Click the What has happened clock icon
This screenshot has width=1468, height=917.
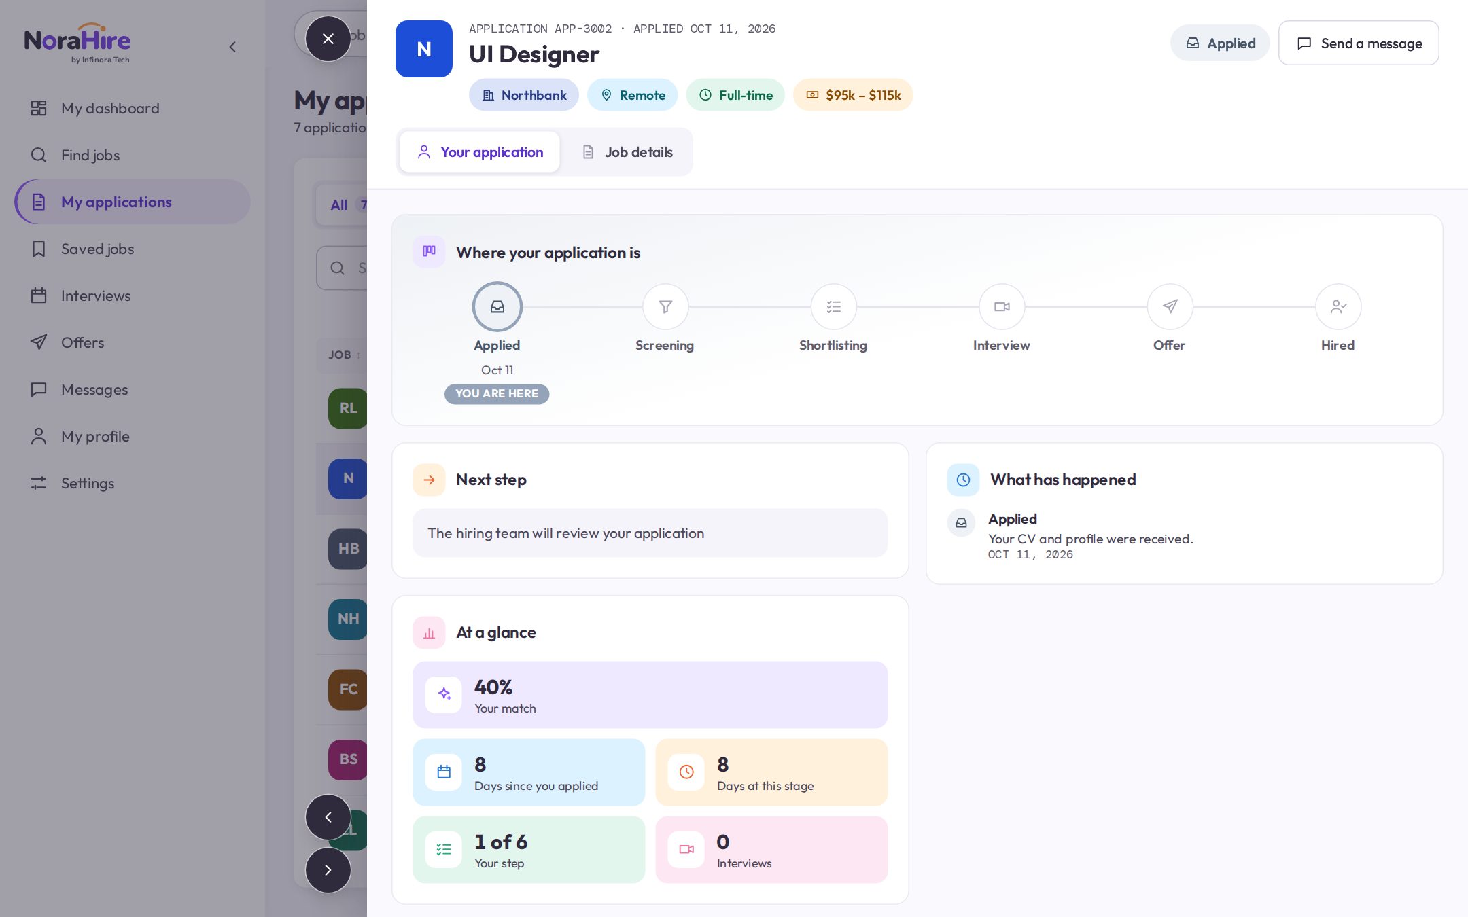pos(963,480)
